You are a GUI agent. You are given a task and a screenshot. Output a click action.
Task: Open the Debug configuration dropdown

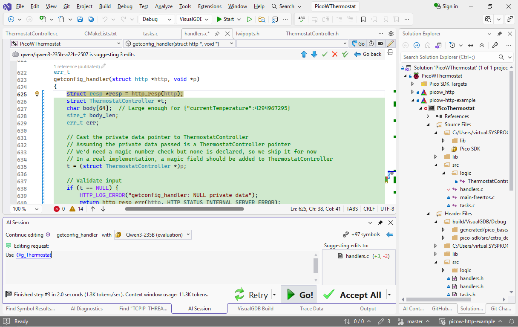pos(156,19)
